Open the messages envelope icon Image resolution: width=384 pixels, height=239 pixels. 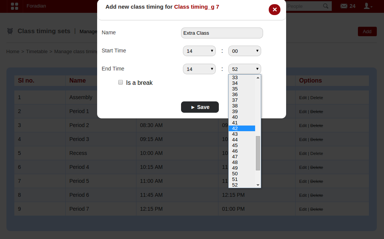344,6
